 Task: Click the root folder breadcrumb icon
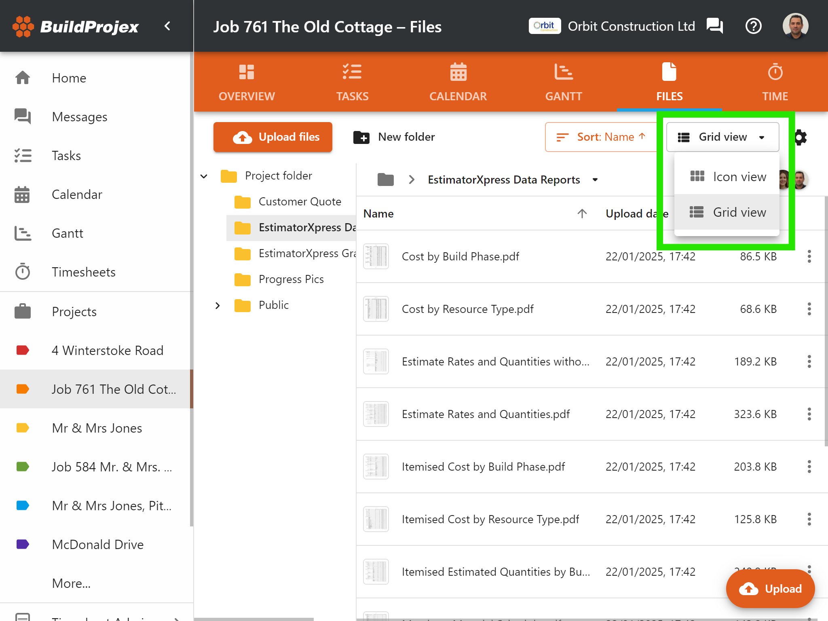(x=385, y=180)
